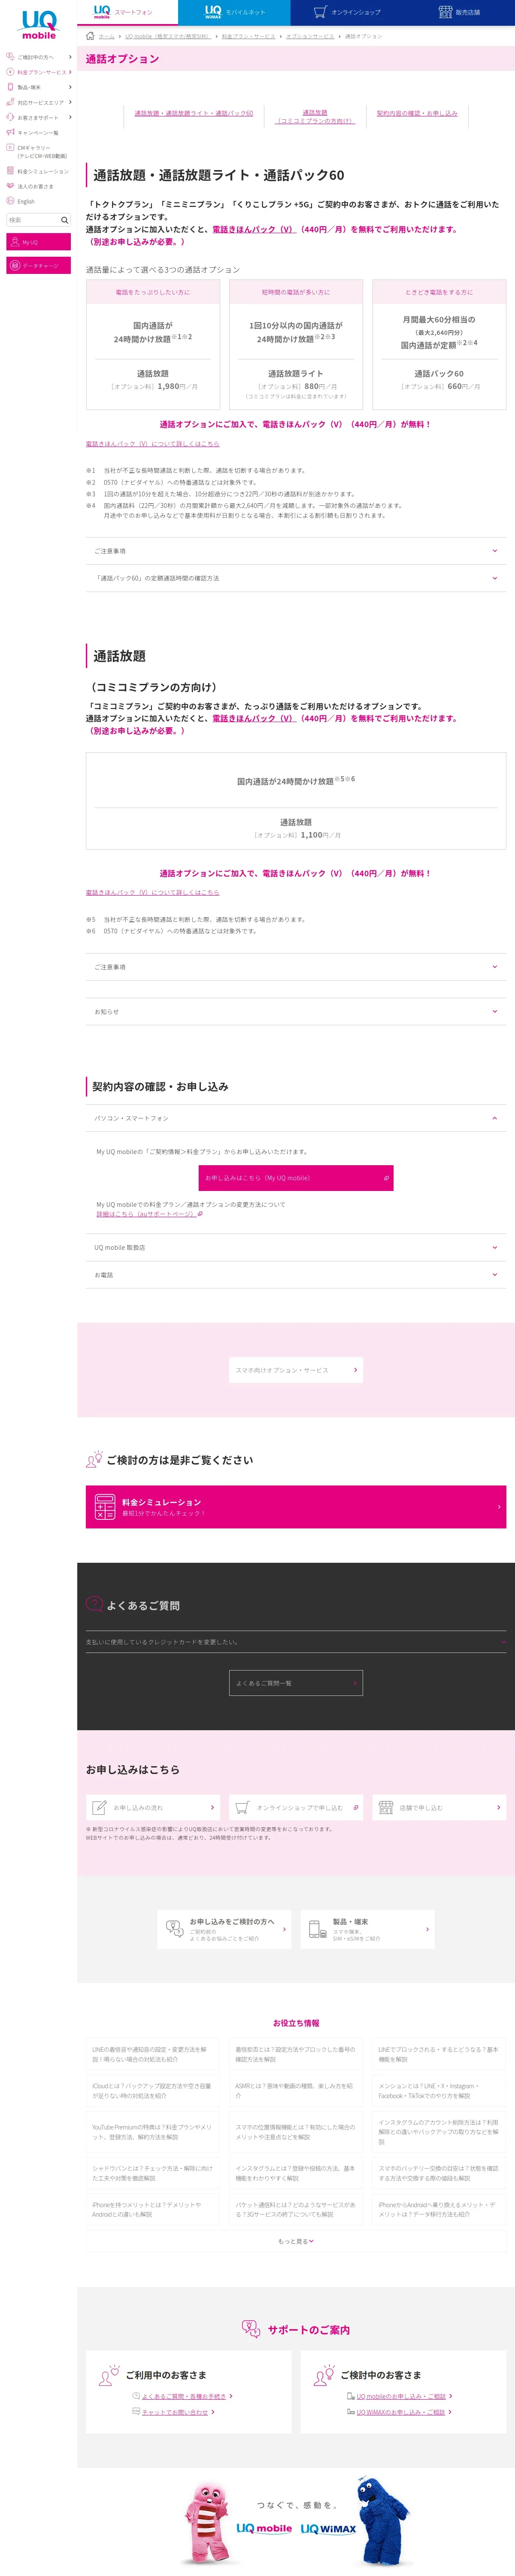Click the shopping cart icon in top bar
This screenshot has width=515, height=2576.
click(x=320, y=12)
